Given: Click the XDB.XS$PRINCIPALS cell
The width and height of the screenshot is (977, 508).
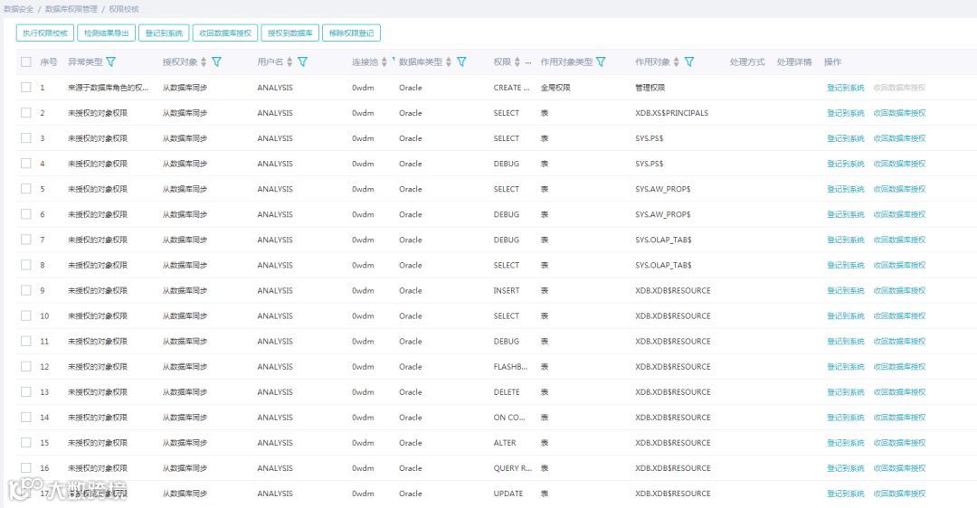Looking at the screenshot, I should tap(671, 113).
